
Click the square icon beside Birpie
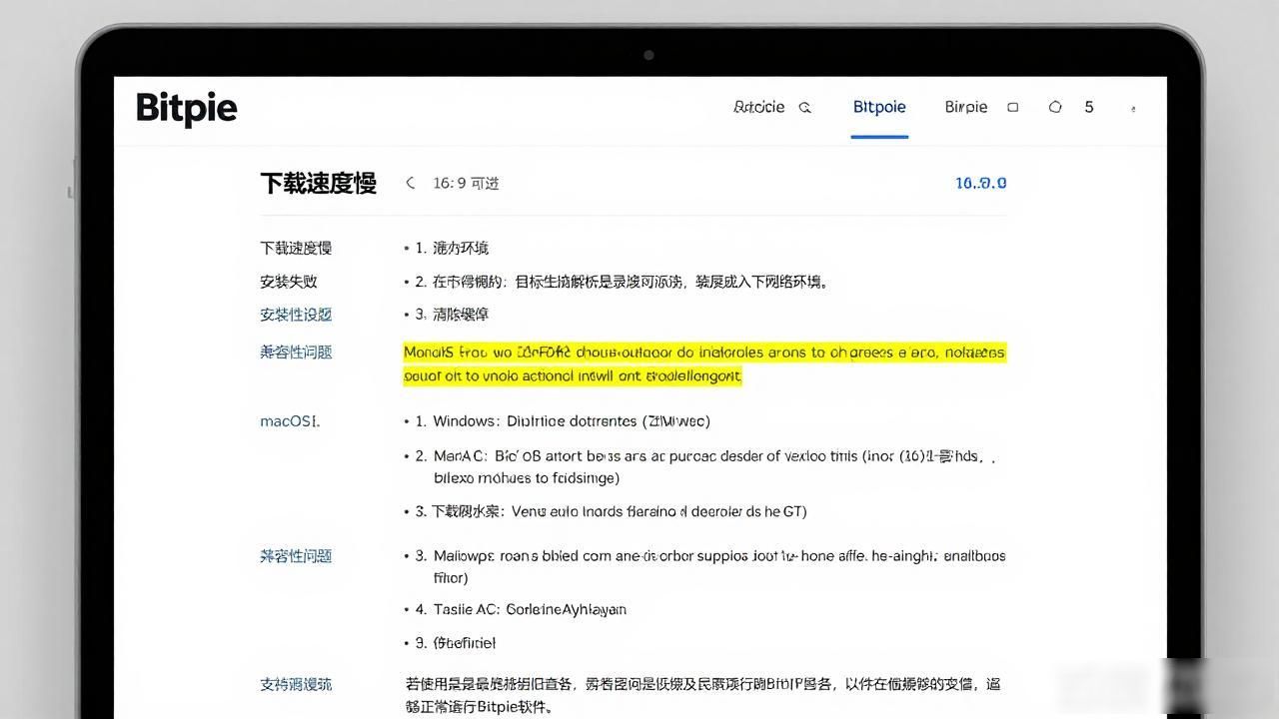[1012, 107]
